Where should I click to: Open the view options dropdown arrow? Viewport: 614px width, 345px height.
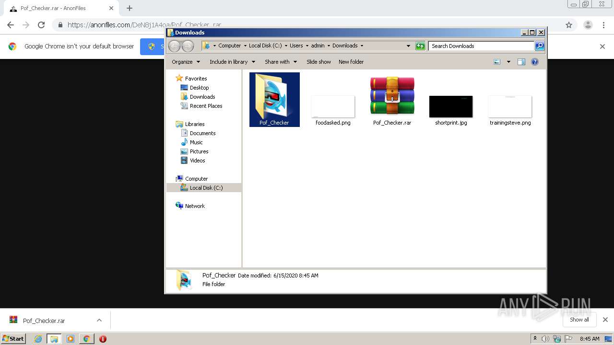click(x=508, y=62)
